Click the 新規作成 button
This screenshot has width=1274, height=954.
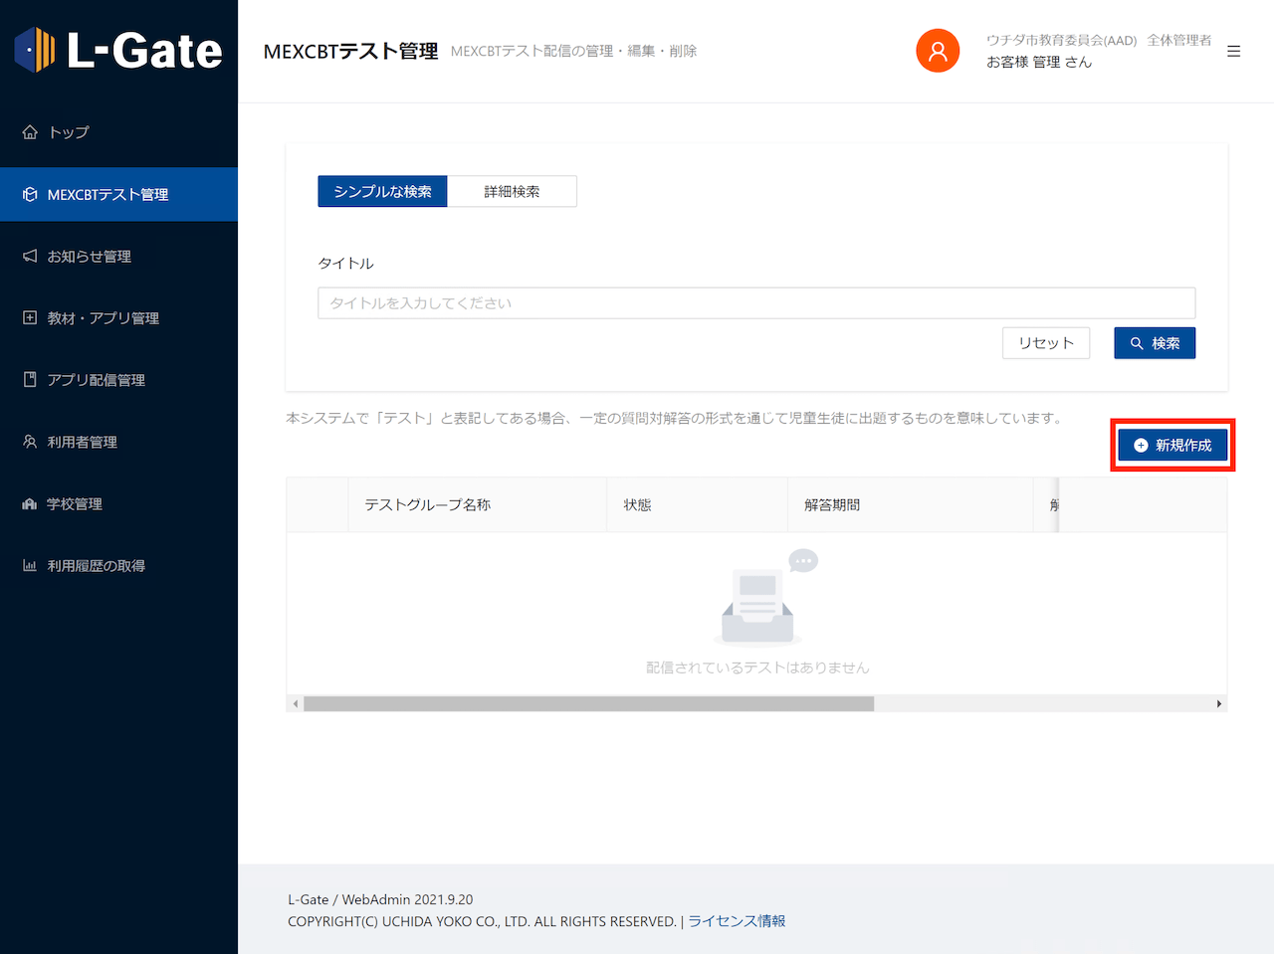pyautogui.click(x=1172, y=445)
